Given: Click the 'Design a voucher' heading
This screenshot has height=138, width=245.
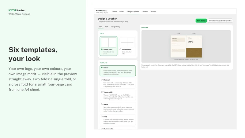Looking at the screenshot, I should click(107, 19).
